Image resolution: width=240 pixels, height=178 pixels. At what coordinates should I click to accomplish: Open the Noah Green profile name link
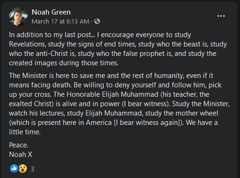(51, 12)
